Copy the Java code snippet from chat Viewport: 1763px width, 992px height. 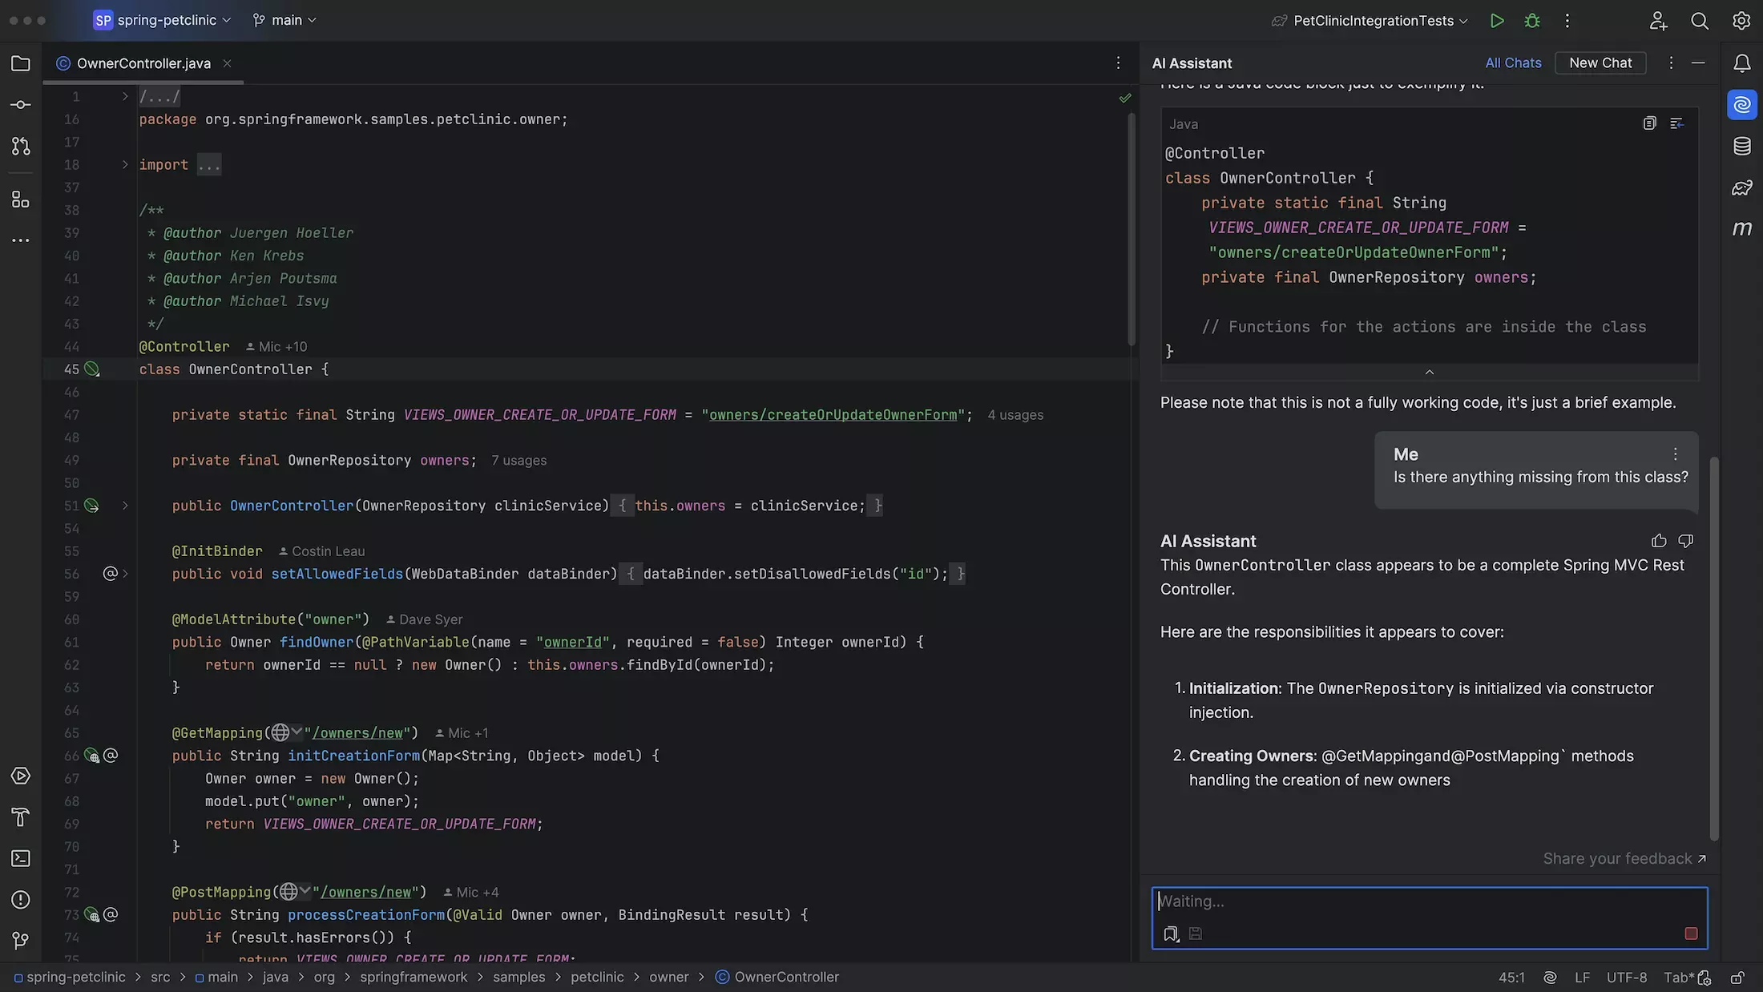1648,123
